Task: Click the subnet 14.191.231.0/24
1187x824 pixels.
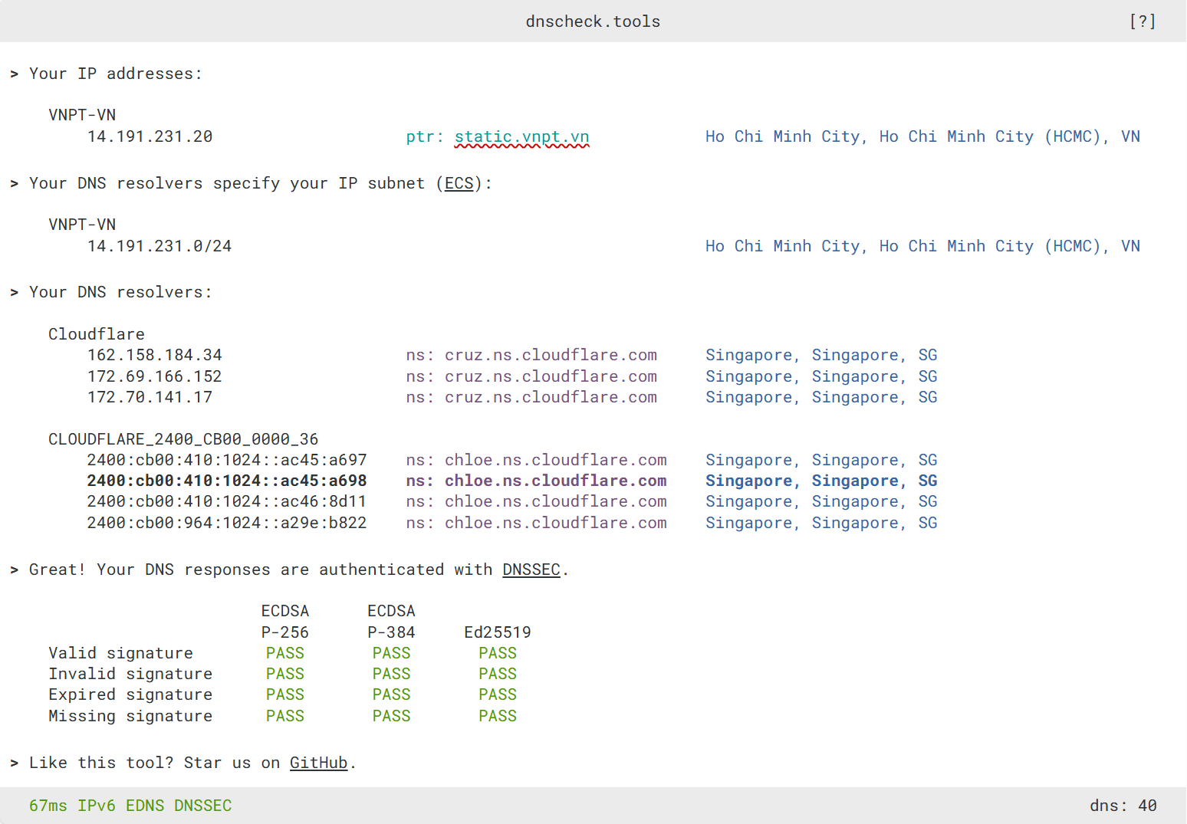Action: click(x=159, y=246)
